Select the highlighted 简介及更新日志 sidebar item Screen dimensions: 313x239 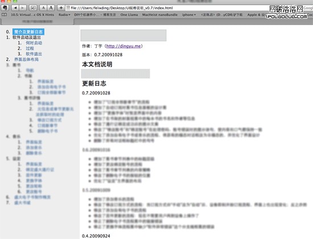coord(28,32)
